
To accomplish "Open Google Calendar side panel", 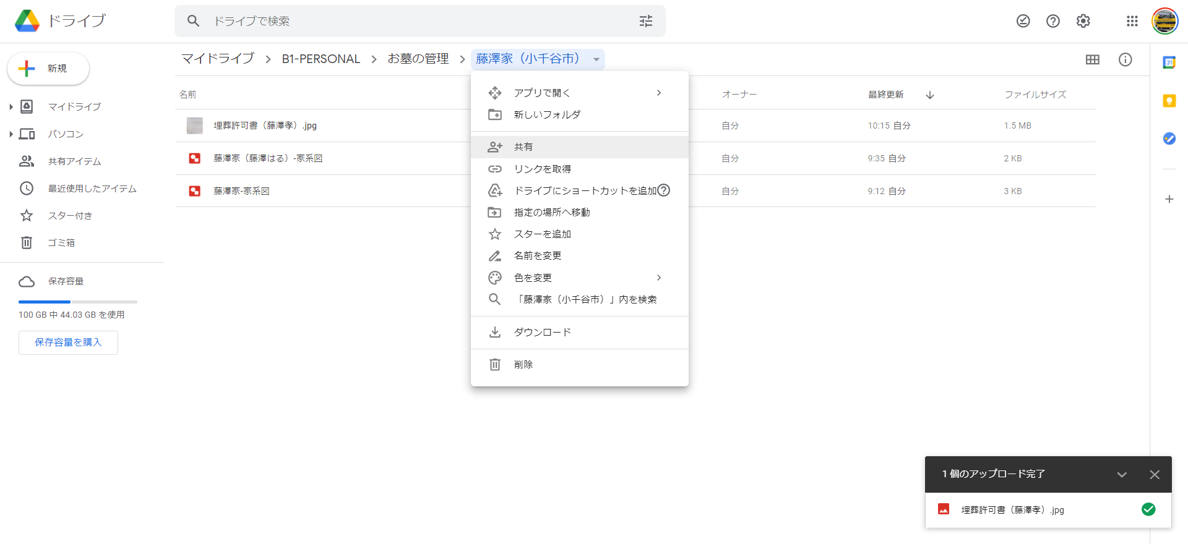I will [x=1169, y=62].
